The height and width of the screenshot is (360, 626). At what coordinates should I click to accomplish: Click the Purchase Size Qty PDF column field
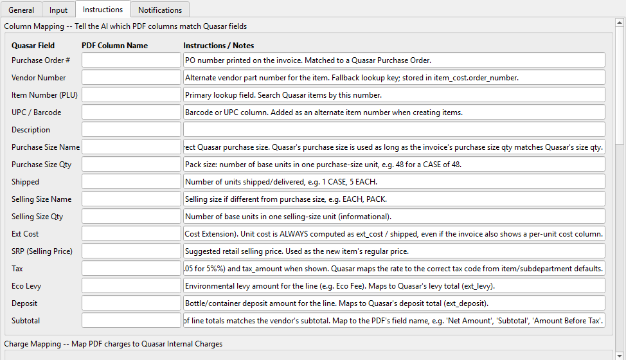(131, 165)
